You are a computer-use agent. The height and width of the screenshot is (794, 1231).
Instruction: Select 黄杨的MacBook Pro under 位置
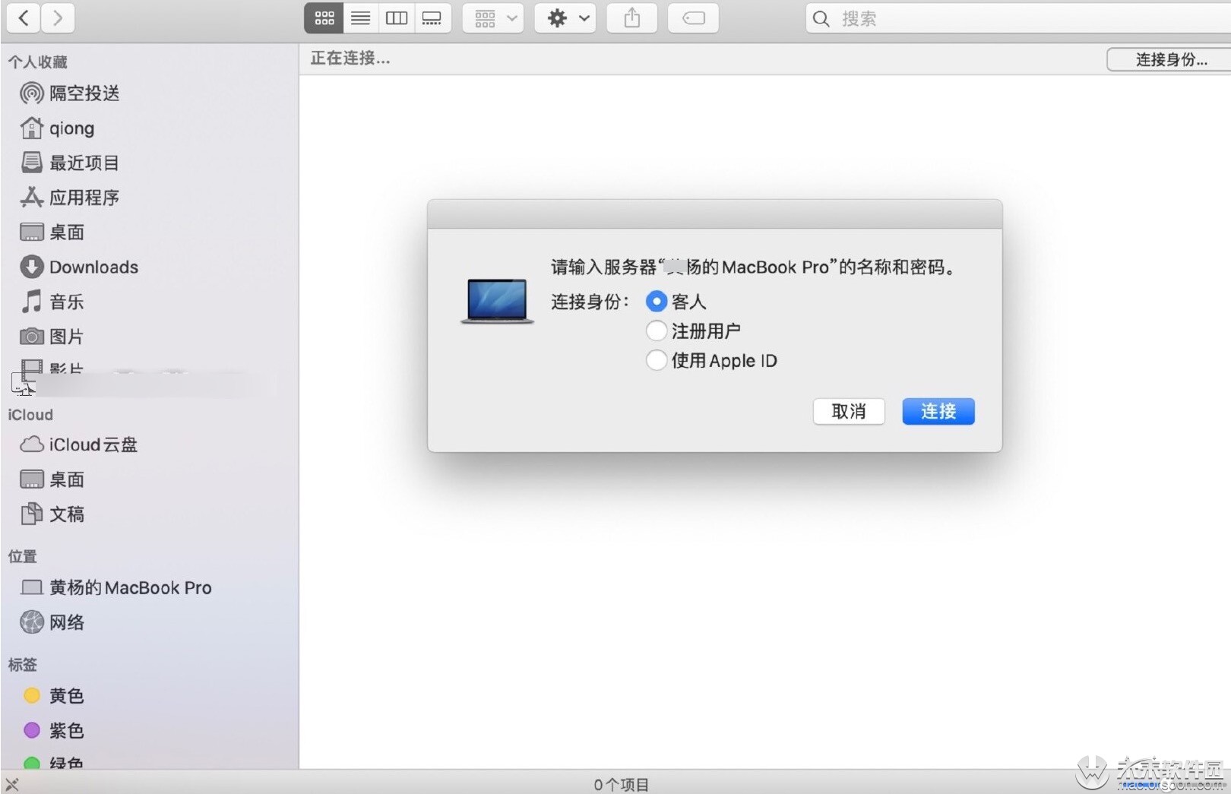click(x=116, y=587)
